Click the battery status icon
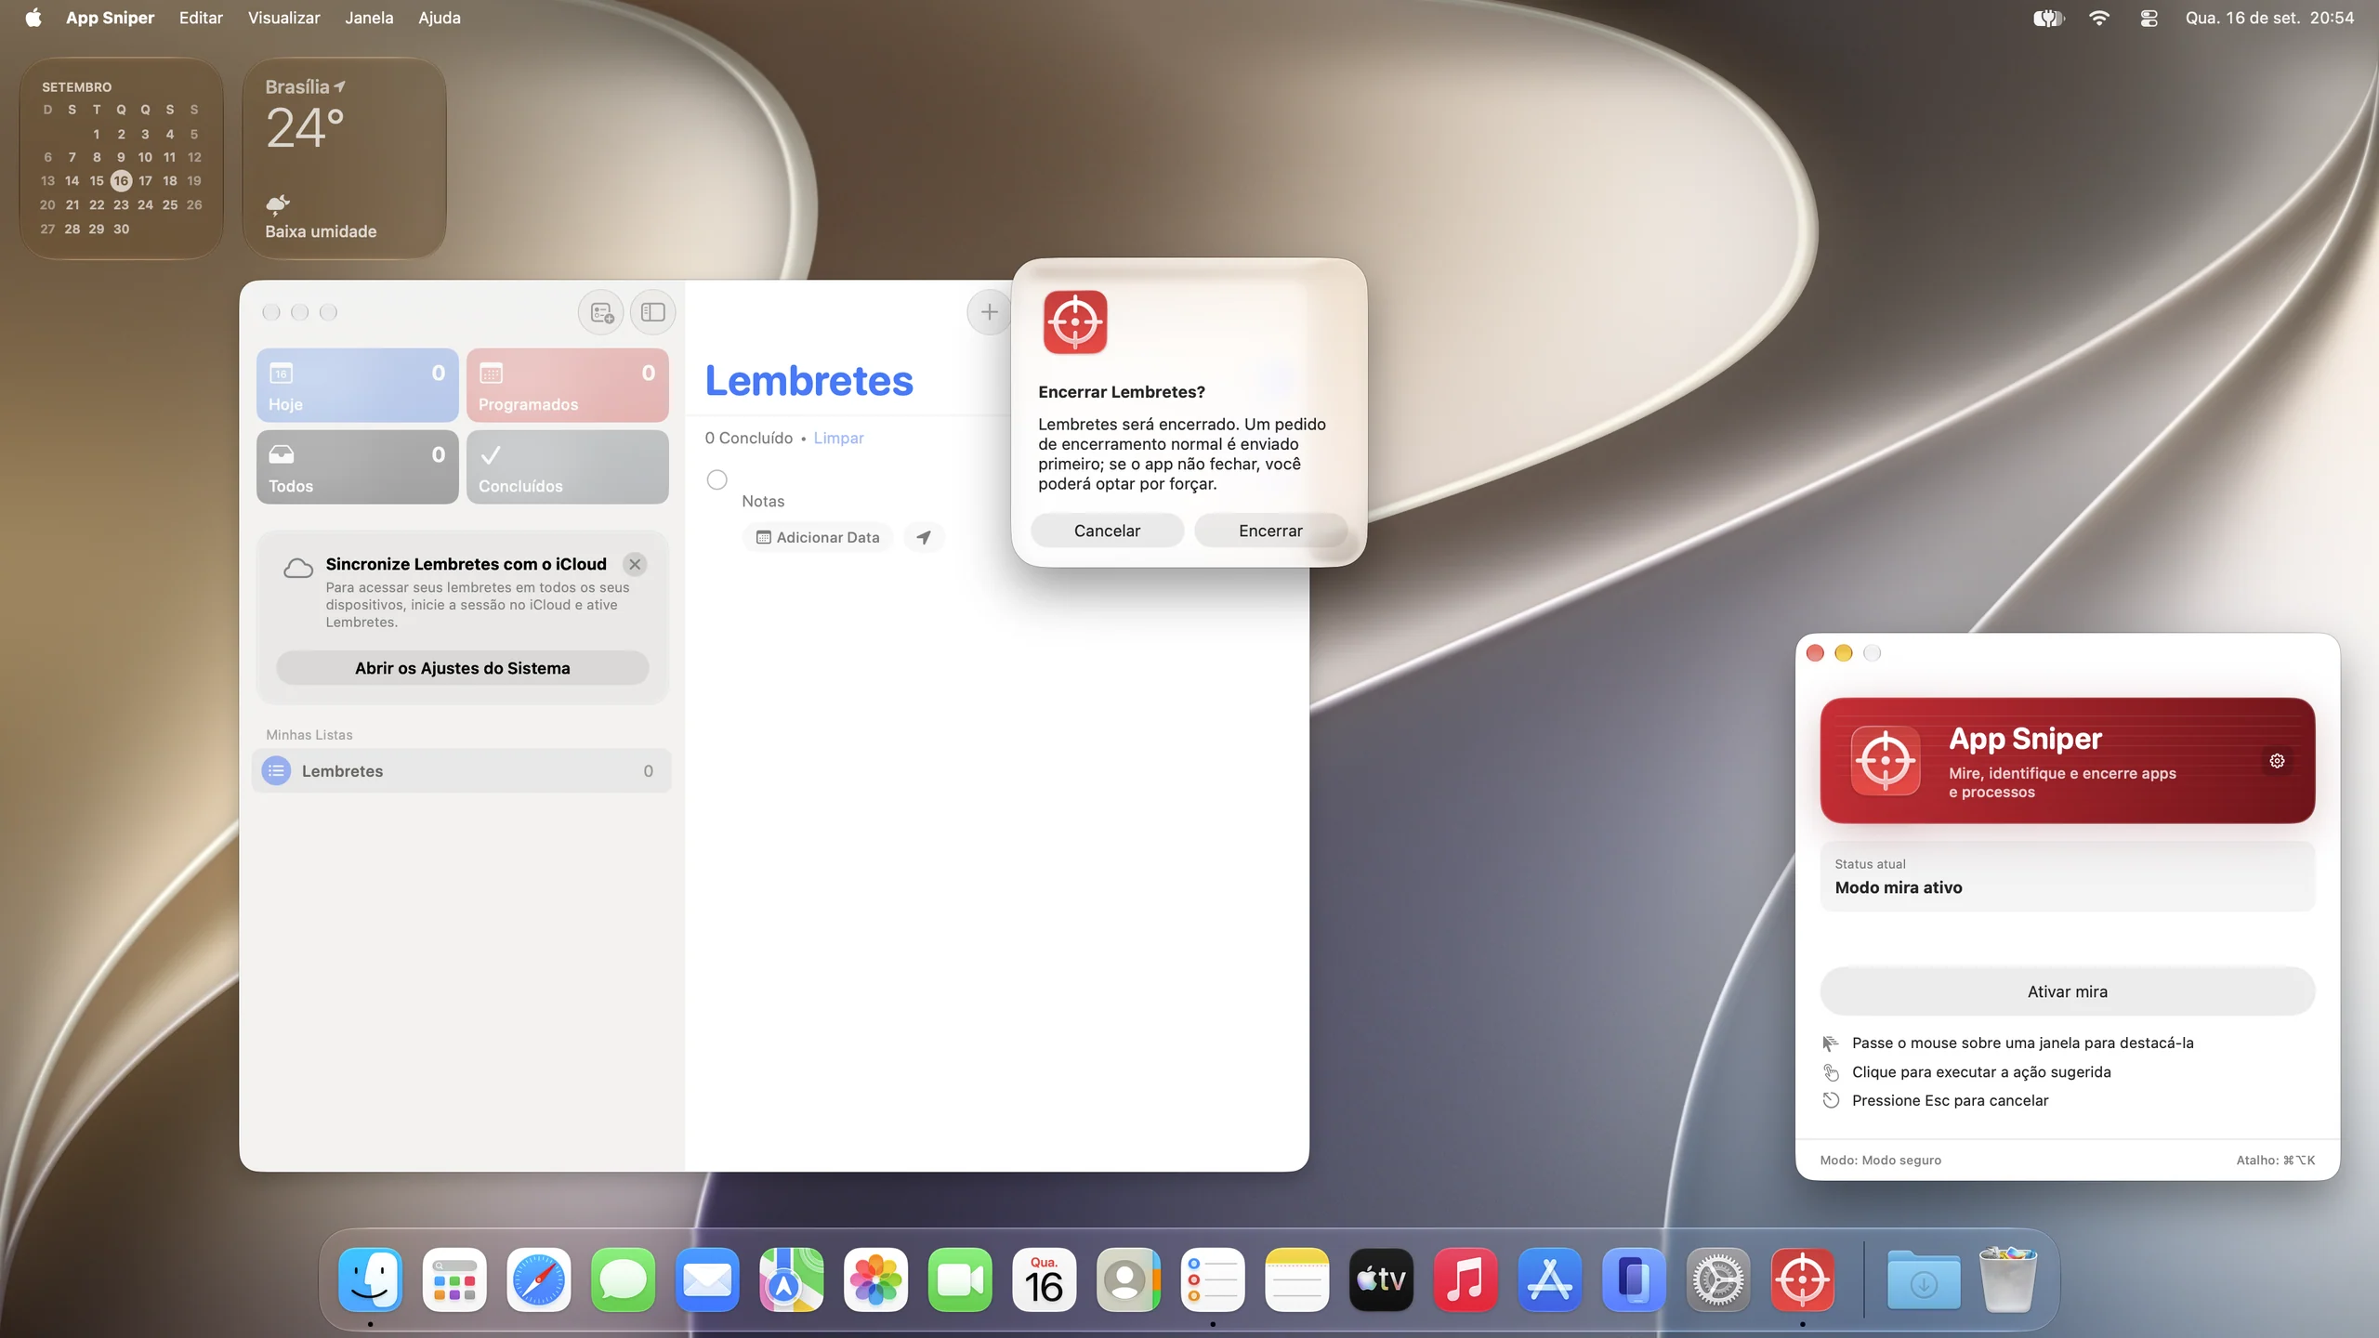Image resolution: width=2379 pixels, height=1338 pixels. pyautogui.click(x=2047, y=18)
